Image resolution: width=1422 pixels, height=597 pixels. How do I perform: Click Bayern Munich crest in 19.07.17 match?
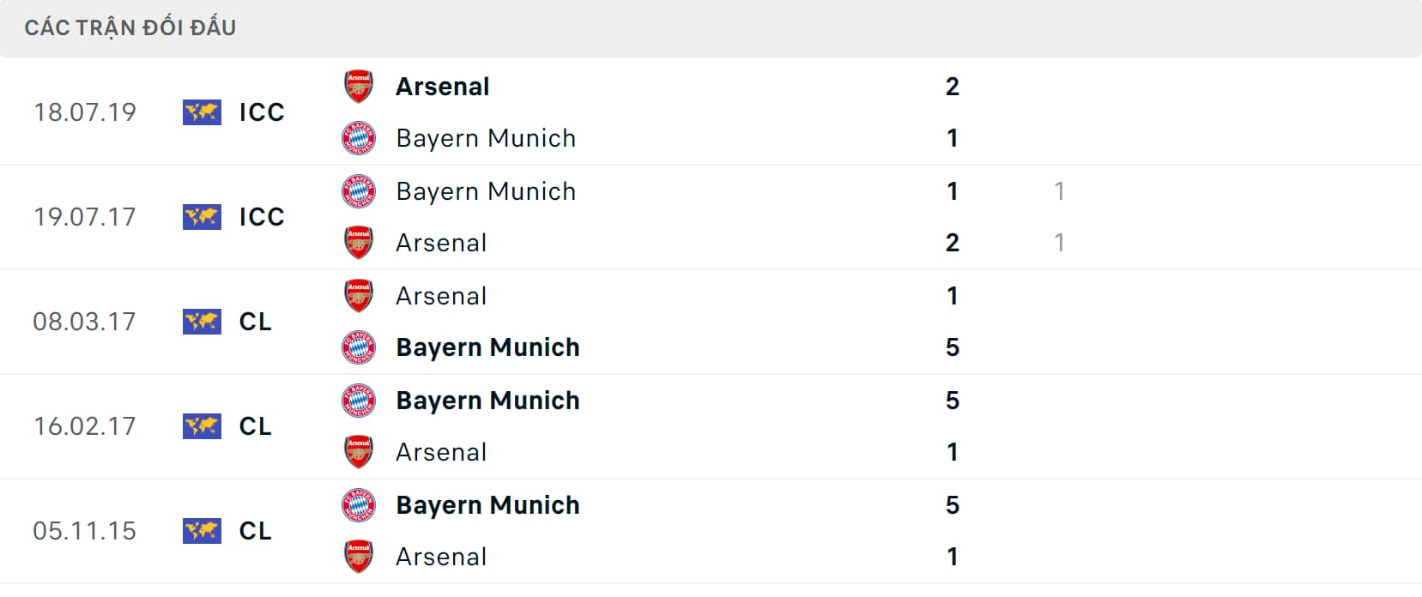pos(359,191)
